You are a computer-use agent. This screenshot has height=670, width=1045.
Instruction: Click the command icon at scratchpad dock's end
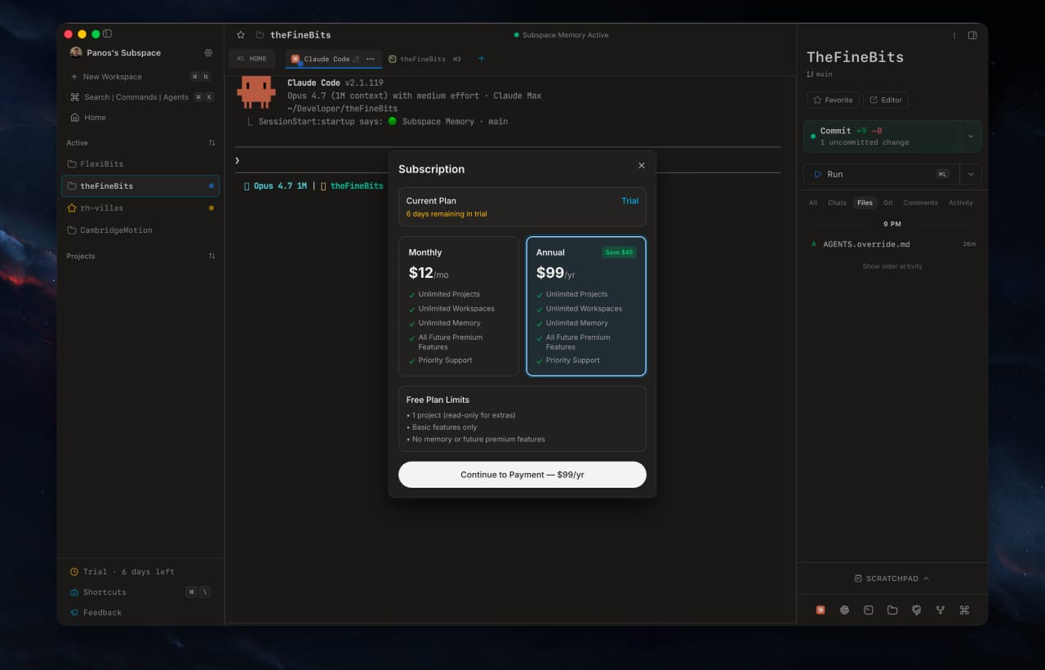(x=963, y=610)
